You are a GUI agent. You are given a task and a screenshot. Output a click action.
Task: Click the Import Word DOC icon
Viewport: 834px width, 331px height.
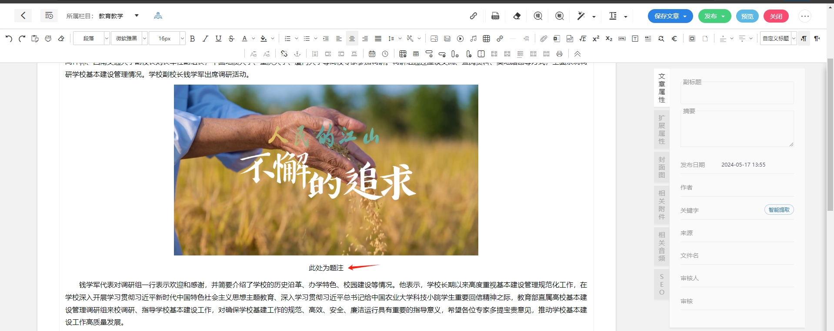pyautogui.click(x=495, y=16)
